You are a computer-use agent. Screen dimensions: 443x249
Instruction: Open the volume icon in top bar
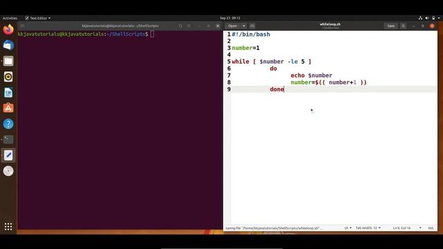point(427,18)
